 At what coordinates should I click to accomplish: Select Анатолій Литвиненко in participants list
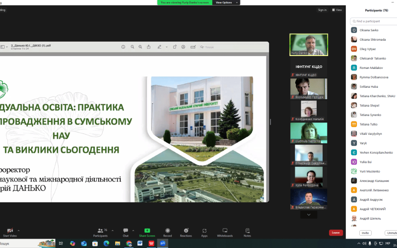pyautogui.click(x=374, y=190)
